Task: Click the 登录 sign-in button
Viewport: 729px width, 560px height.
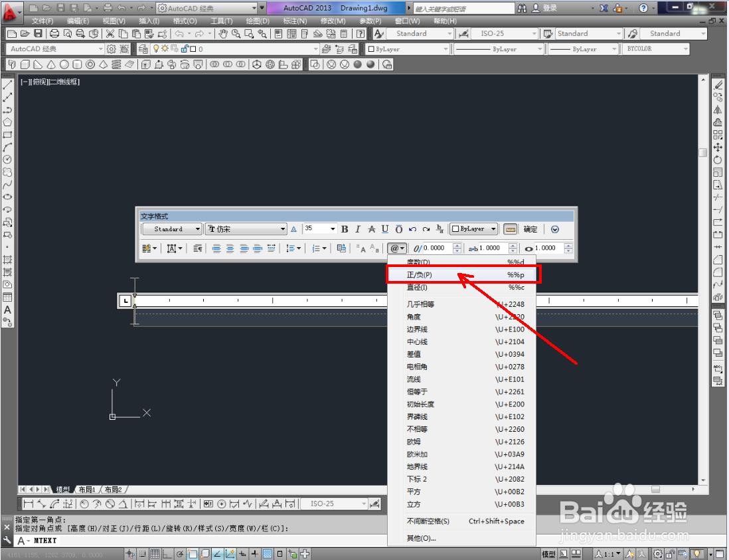Action: [544, 8]
